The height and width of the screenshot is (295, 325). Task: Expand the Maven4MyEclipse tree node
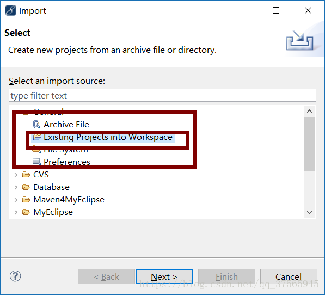[x=16, y=200]
